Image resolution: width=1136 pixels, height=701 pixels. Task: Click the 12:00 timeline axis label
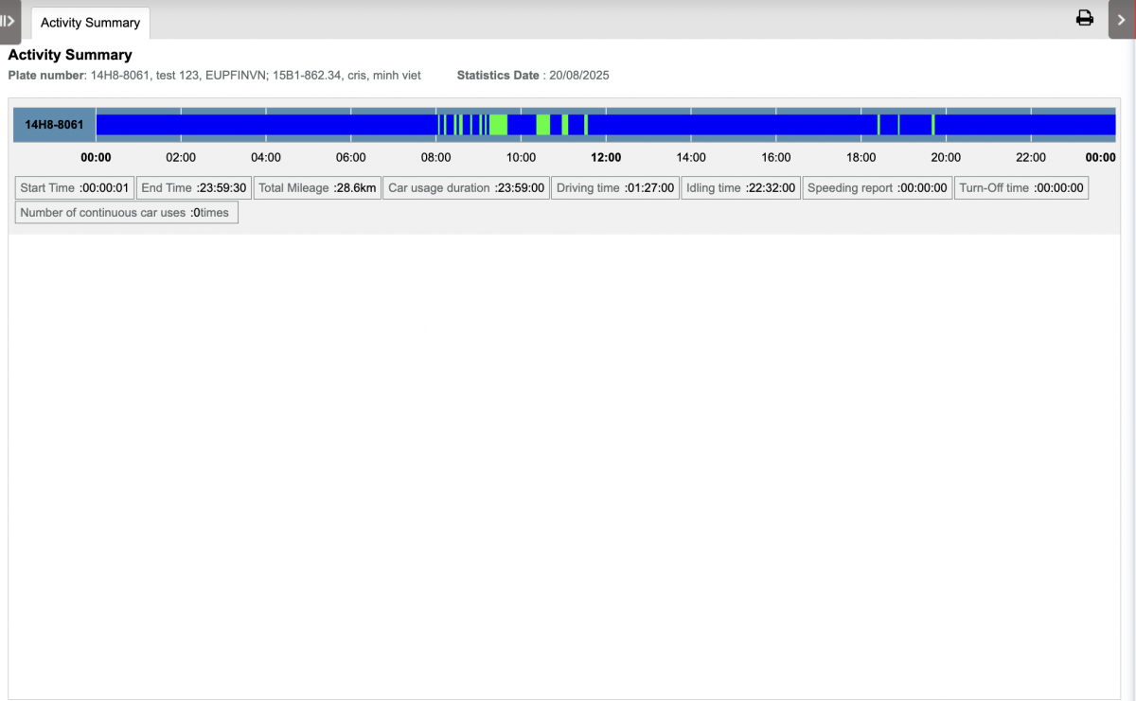click(x=606, y=158)
